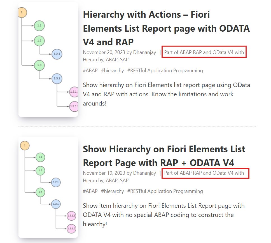Select the #hierarchy tag in second post

pos(113,191)
